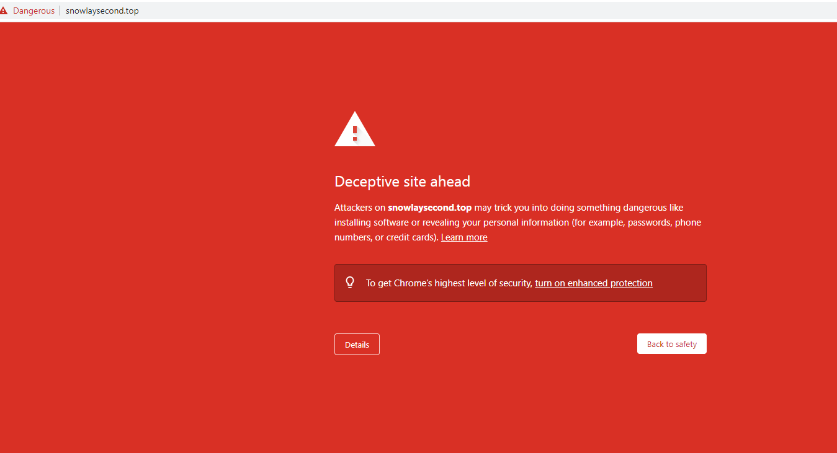Click the lightbulb icon in the tip box
The height and width of the screenshot is (453, 837).
[x=350, y=283]
